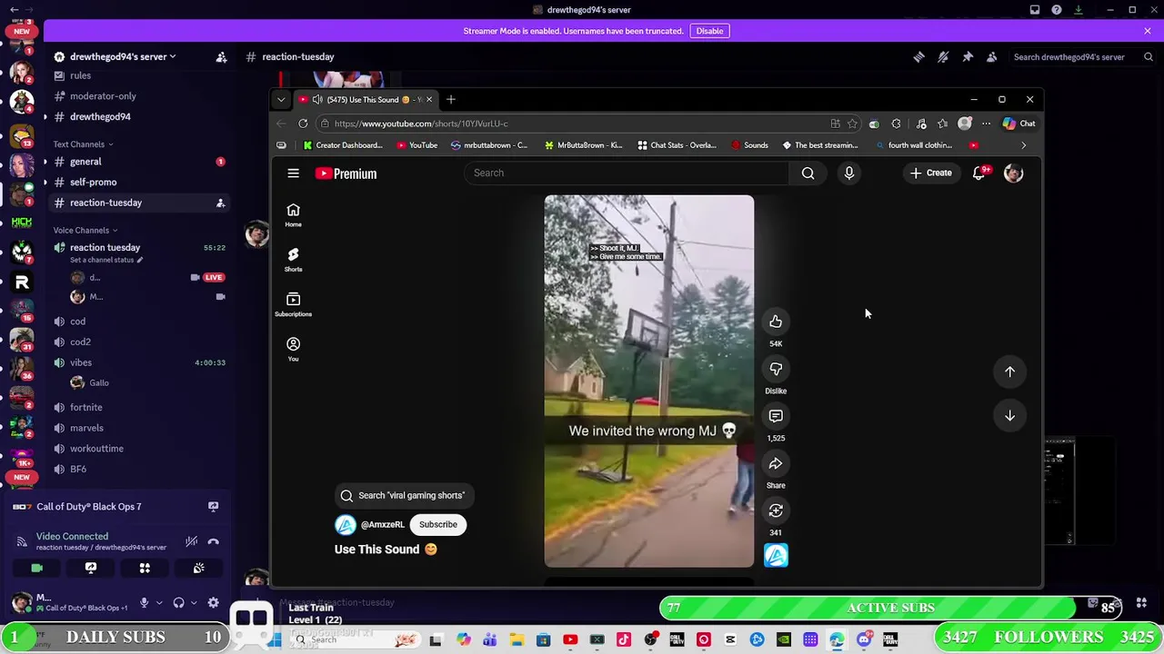
Task: Collapse the Voice Channels category
Action: coord(85,231)
